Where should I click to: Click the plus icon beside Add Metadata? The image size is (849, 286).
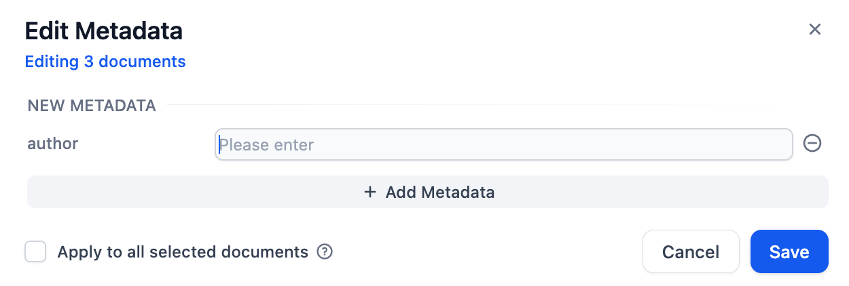pos(370,192)
